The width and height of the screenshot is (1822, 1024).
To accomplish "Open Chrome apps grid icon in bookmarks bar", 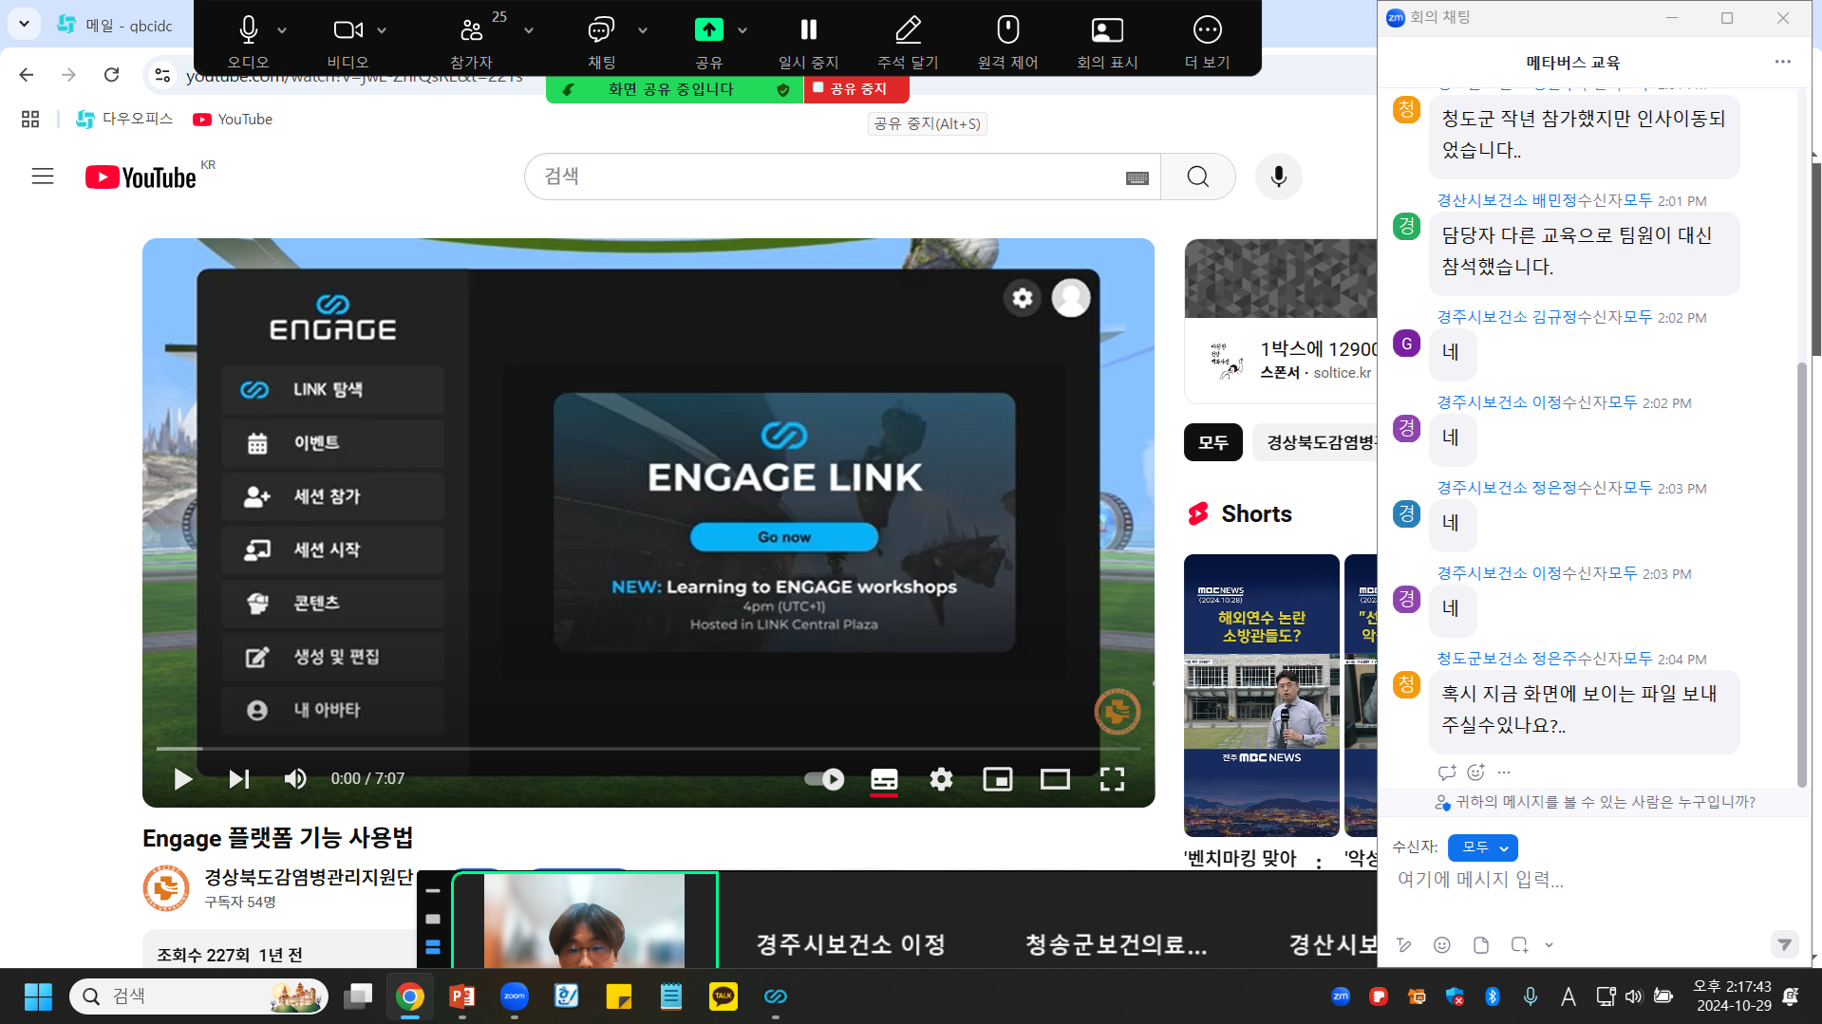I will (30, 119).
